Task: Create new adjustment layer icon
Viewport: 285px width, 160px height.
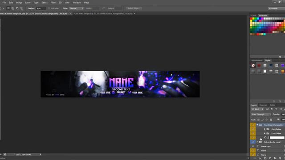Action: click(x=270, y=158)
